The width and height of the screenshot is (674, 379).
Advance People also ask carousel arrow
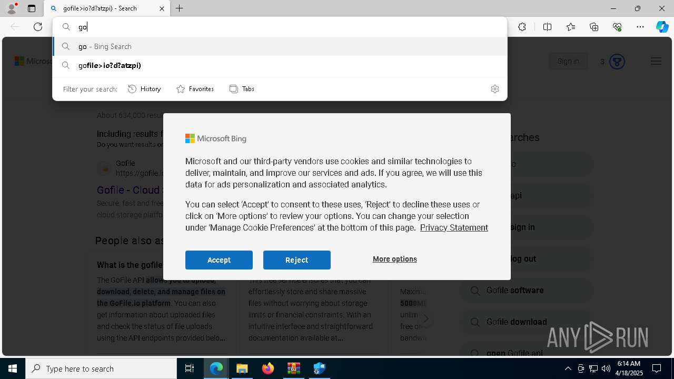(x=425, y=318)
